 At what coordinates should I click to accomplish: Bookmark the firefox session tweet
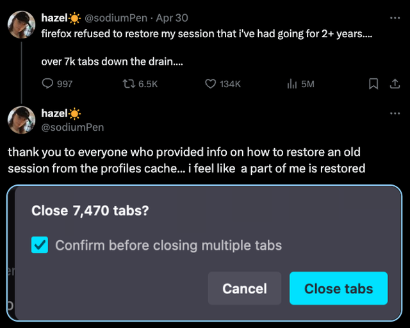pos(373,84)
